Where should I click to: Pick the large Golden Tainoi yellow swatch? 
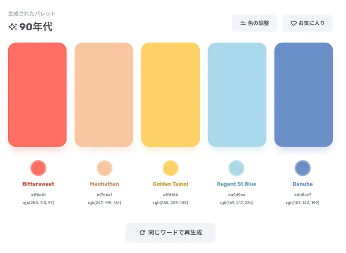[x=170, y=95]
